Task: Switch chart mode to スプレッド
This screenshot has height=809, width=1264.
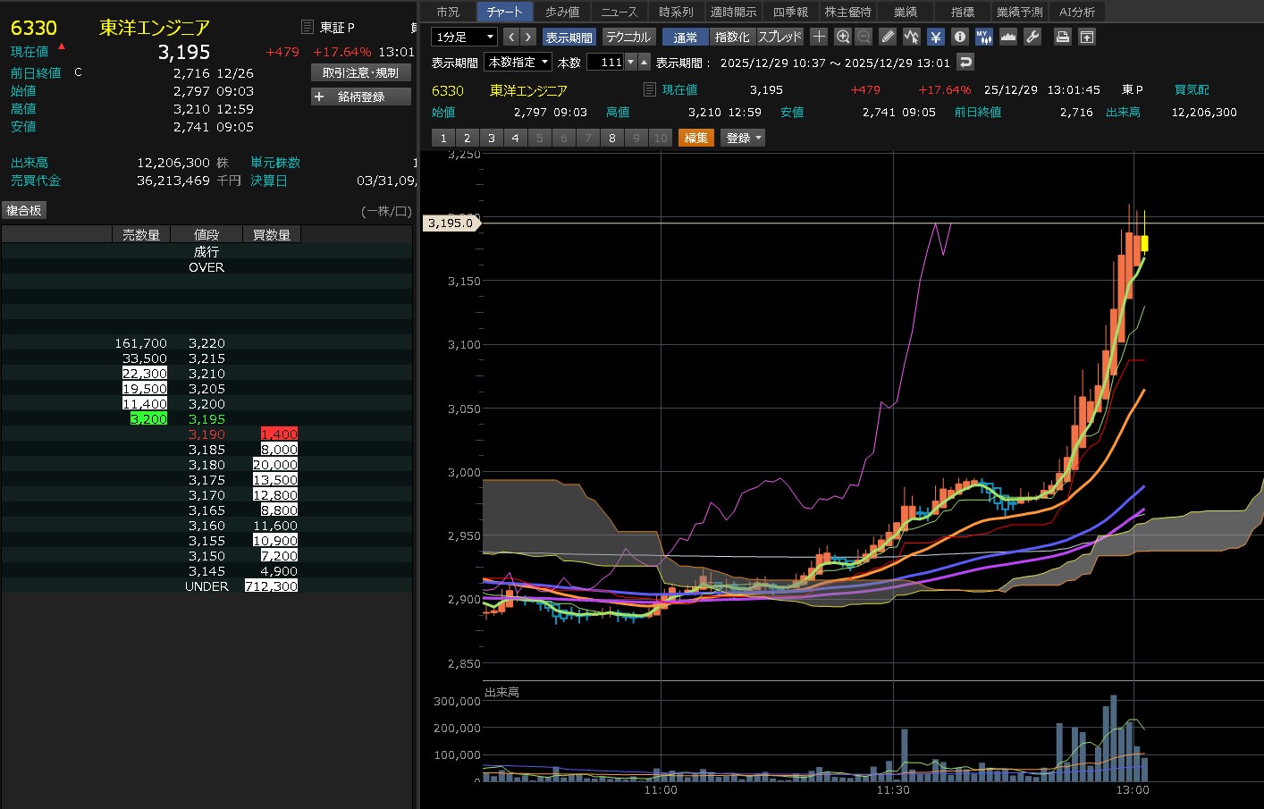Action: click(779, 37)
